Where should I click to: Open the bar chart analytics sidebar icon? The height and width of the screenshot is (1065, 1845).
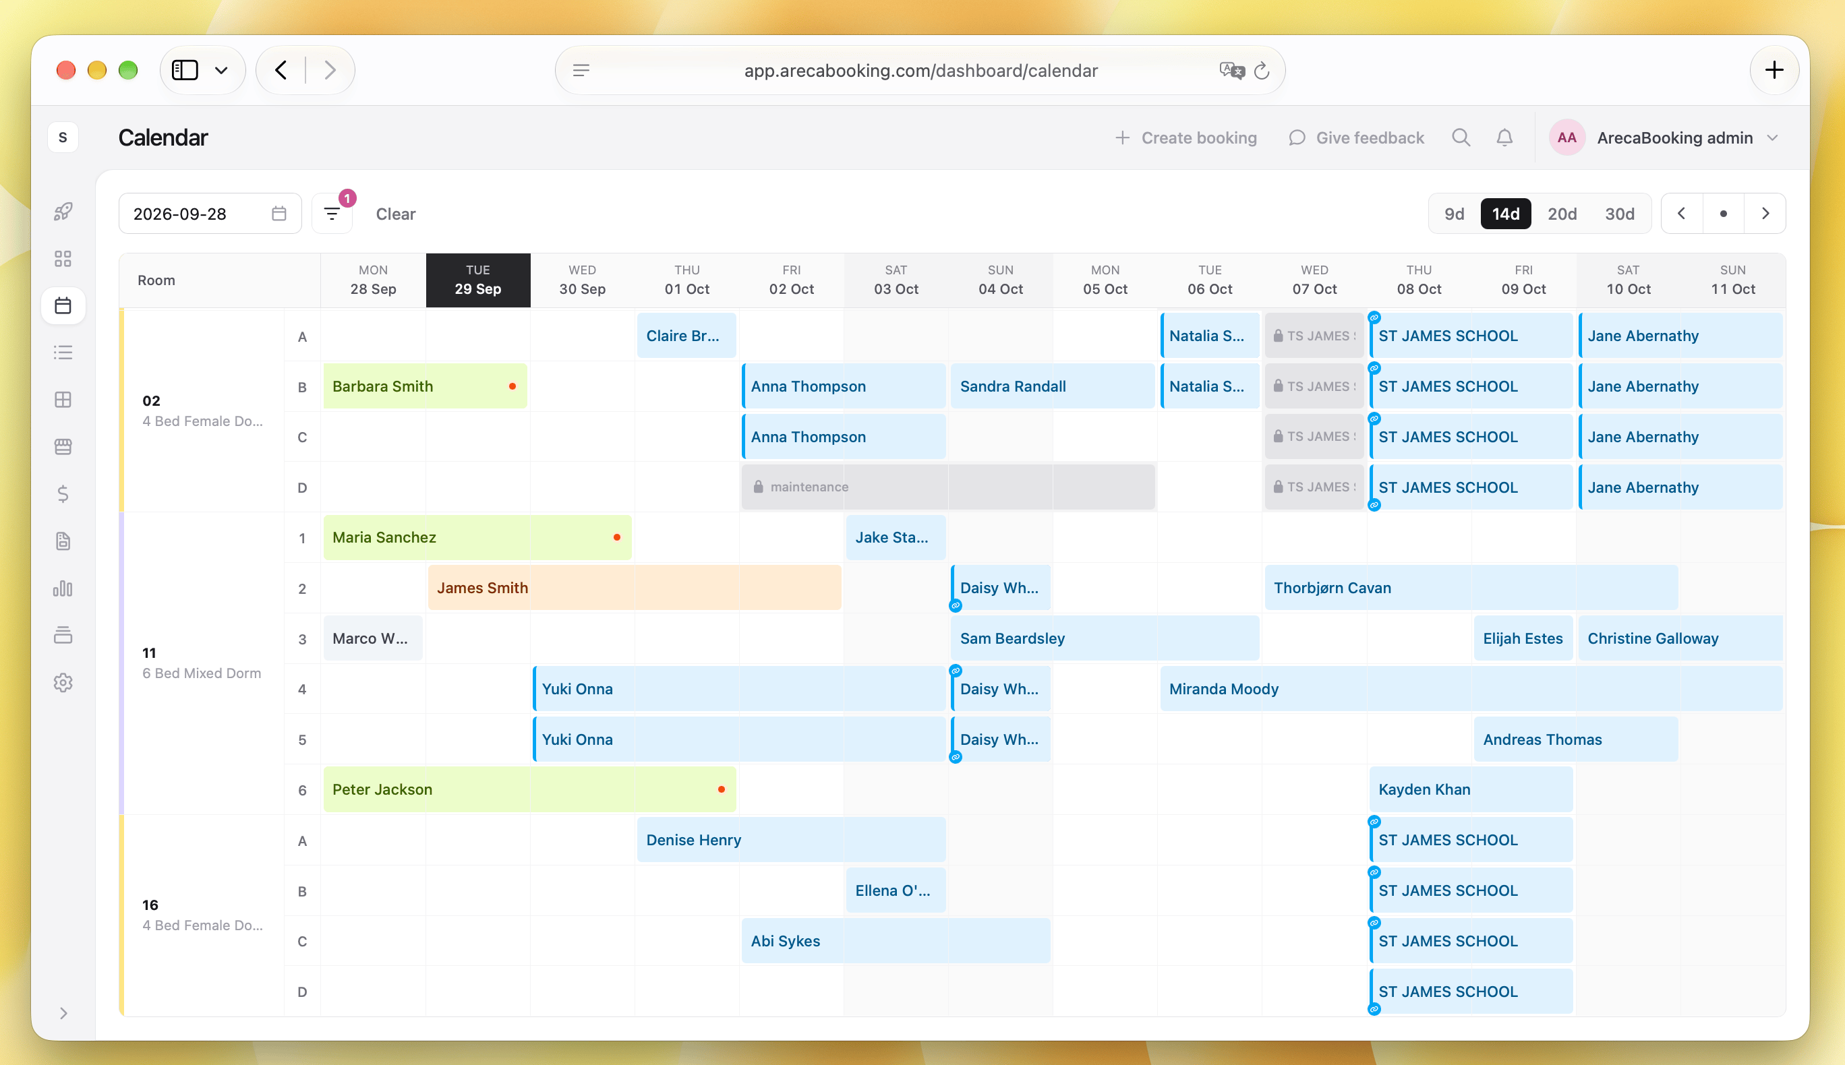point(63,588)
